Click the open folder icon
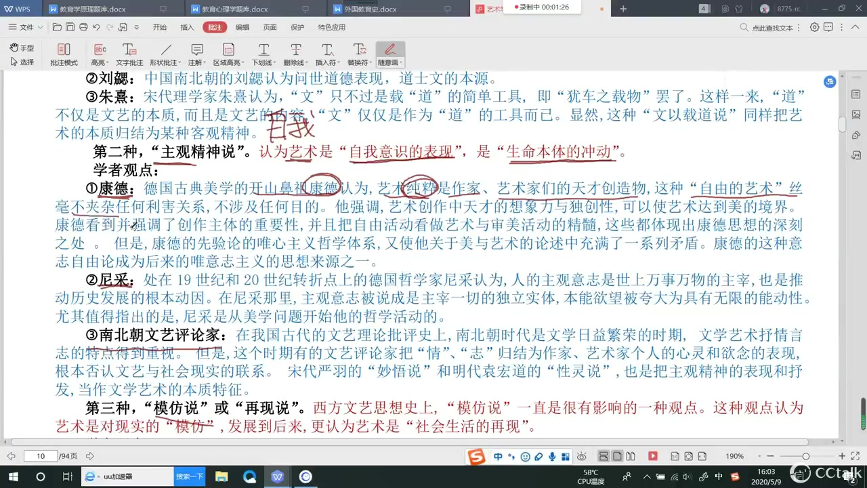Screen dimensions: 867x488 tap(57, 27)
